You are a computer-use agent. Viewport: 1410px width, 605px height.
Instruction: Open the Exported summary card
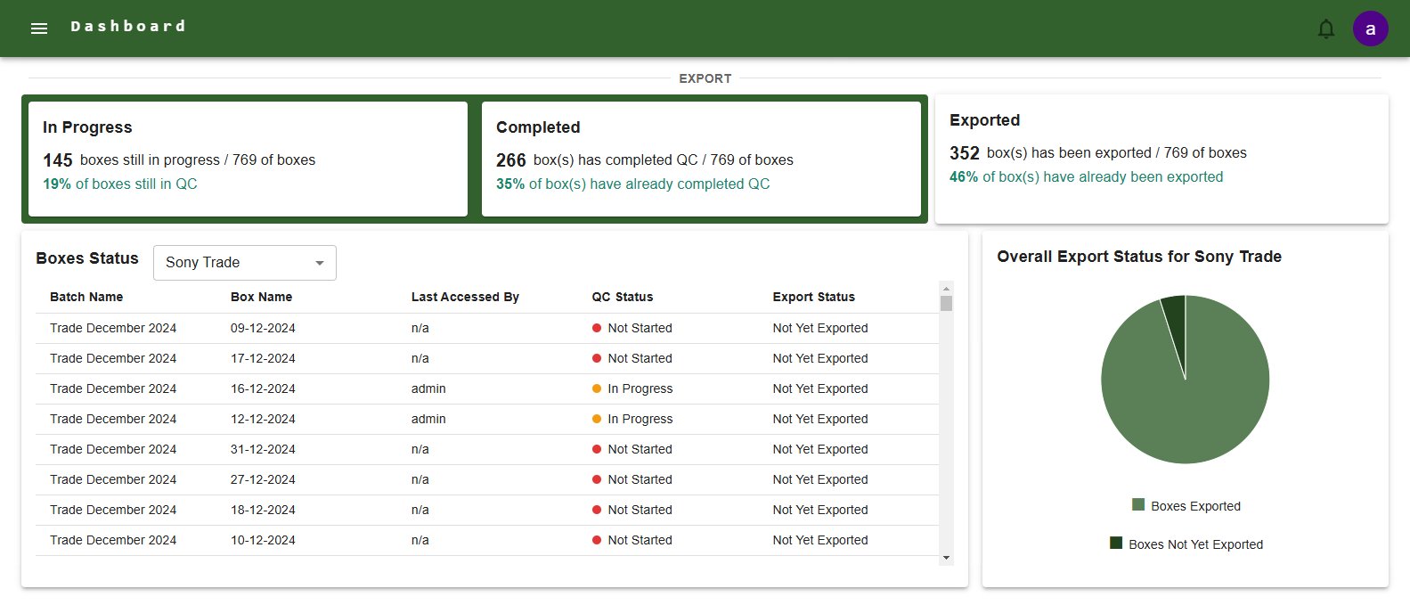coord(1161,159)
